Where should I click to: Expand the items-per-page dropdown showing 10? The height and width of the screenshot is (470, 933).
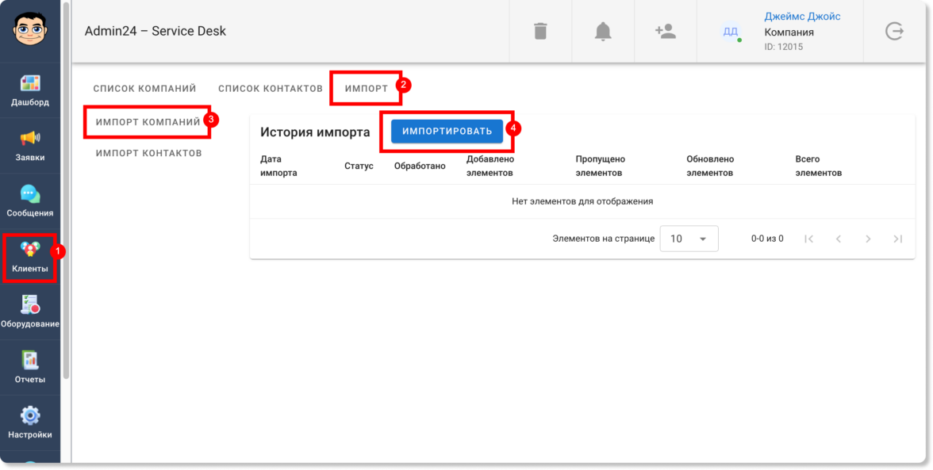[689, 239]
